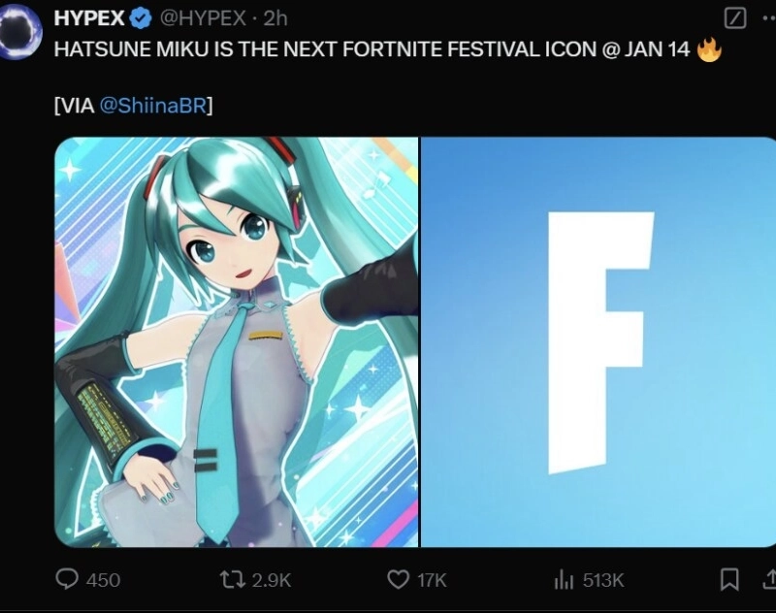Like the tweet with the heart icon
Image resolution: width=776 pixels, height=613 pixels.
click(x=398, y=579)
